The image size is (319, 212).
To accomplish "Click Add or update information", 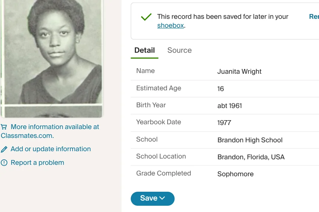I will 50,149.
